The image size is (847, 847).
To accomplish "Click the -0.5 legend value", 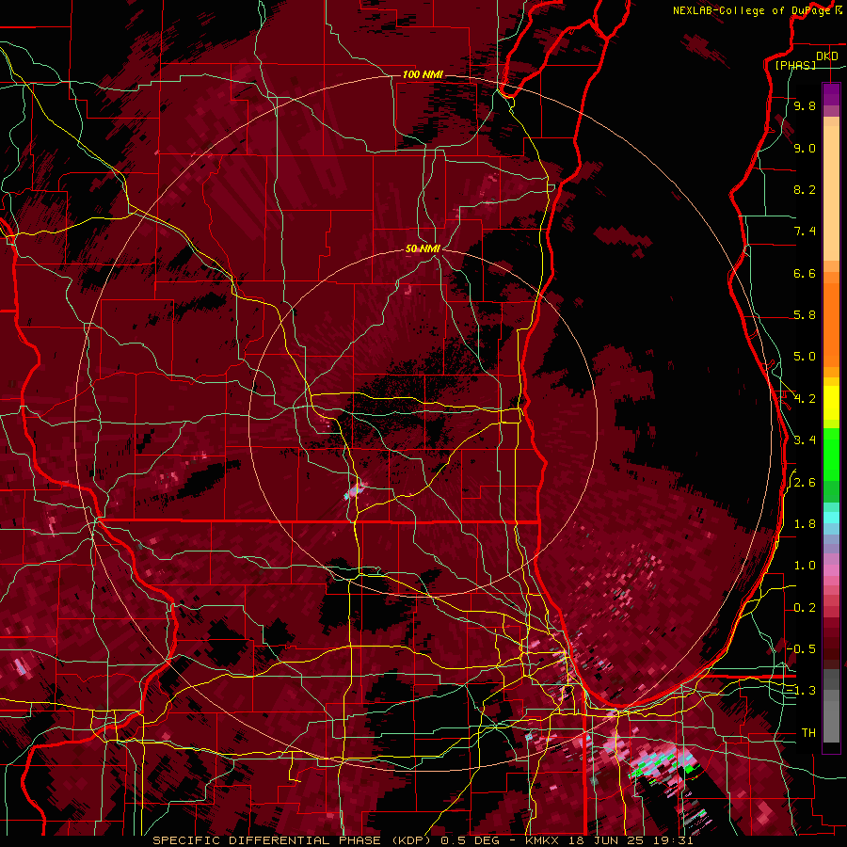I will coord(801,649).
